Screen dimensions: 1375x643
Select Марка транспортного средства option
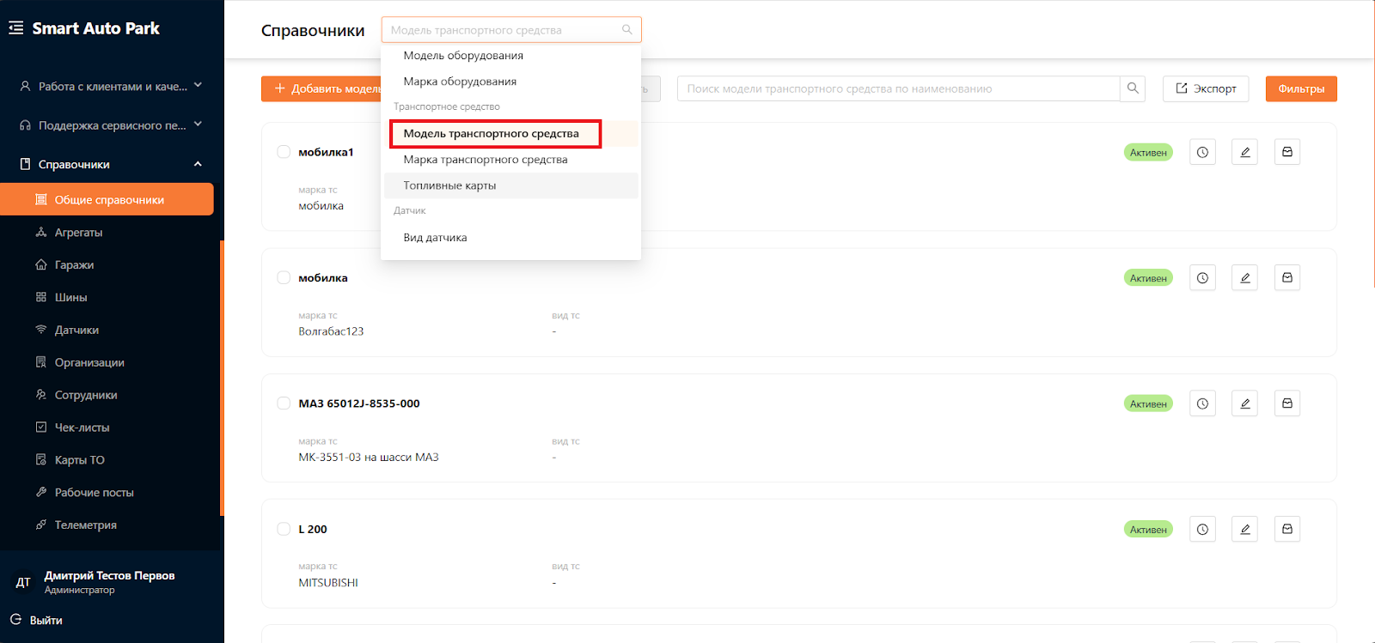coord(486,160)
